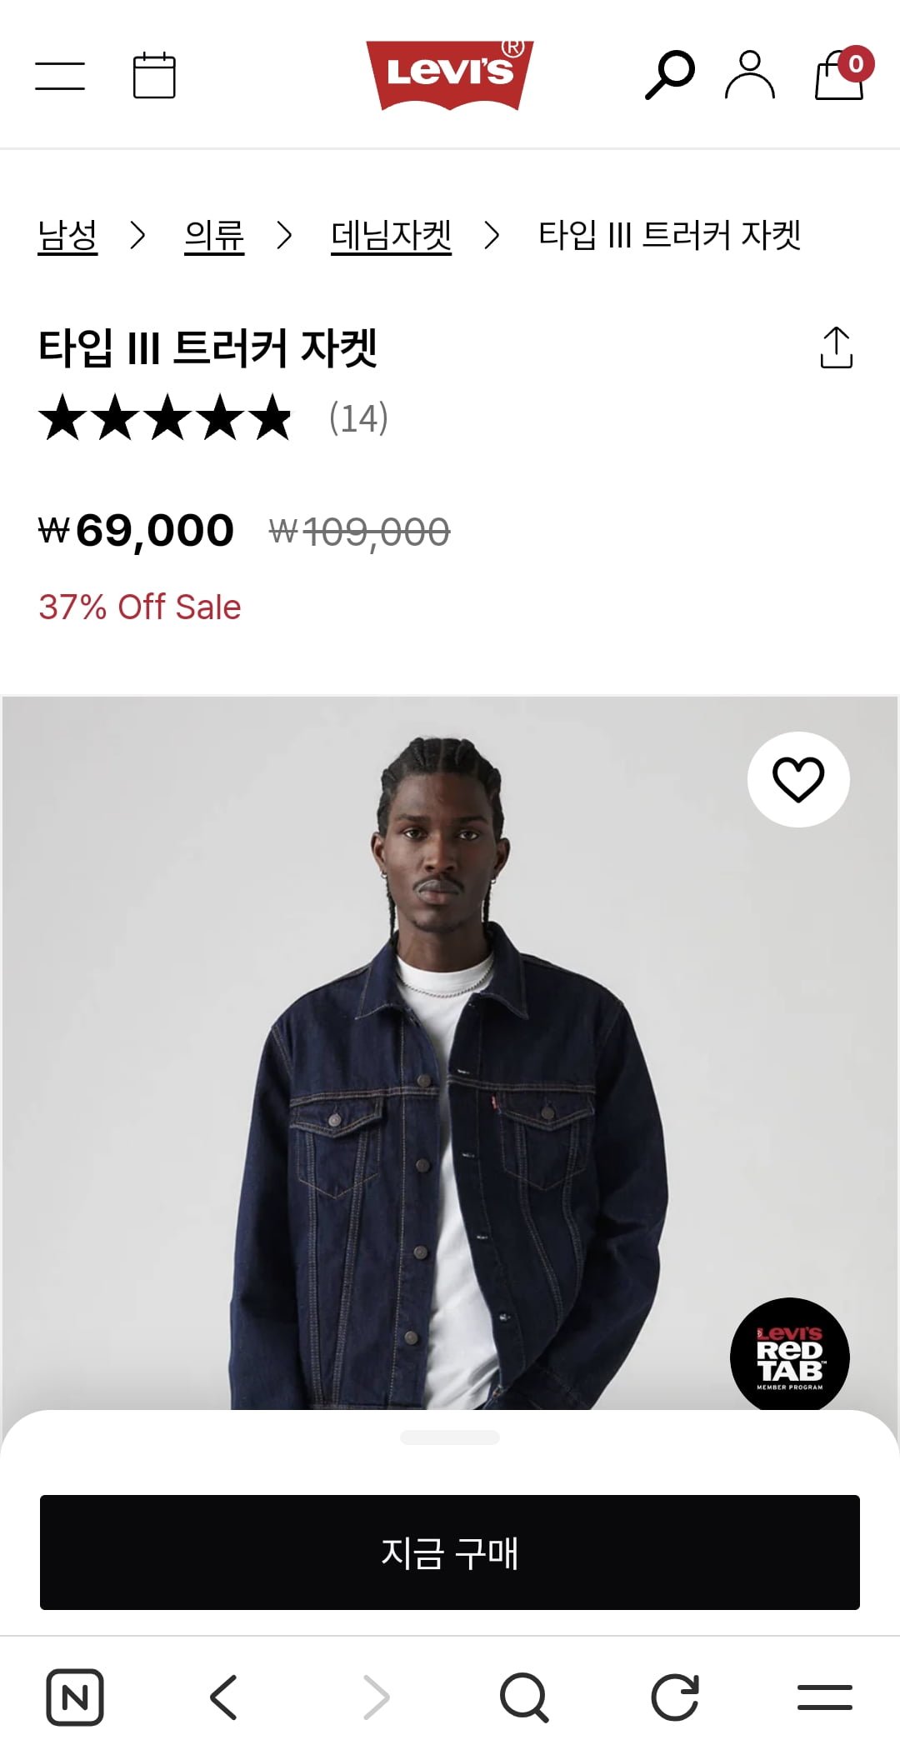Open the 데님자켓 breadcrumb link
The image size is (900, 1760).
coord(391,236)
